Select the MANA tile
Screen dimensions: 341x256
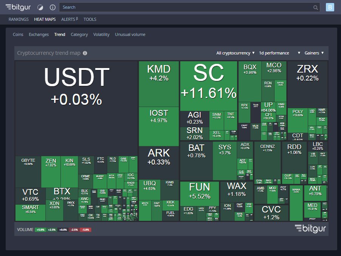coord(296,203)
